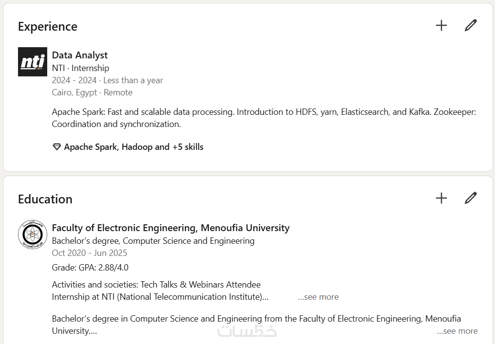Expand "see more" on Bachelor's degree description
This screenshot has width=495, height=344.
pyautogui.click(x=457, y=331)
